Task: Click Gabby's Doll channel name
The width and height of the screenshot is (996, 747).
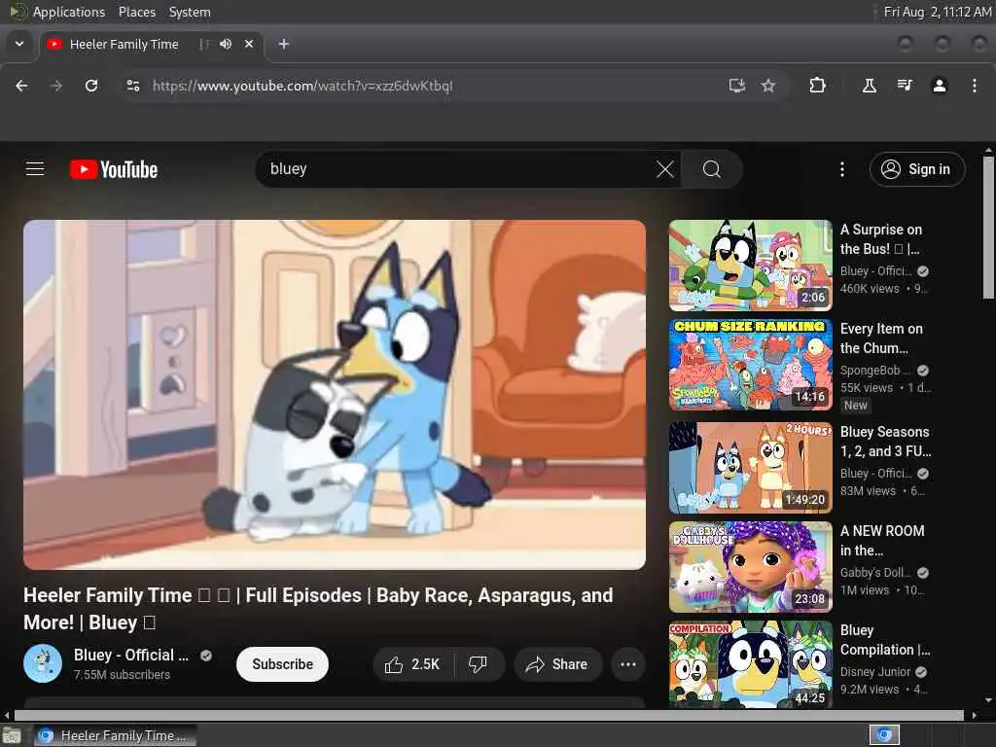Action: point(875,573)
